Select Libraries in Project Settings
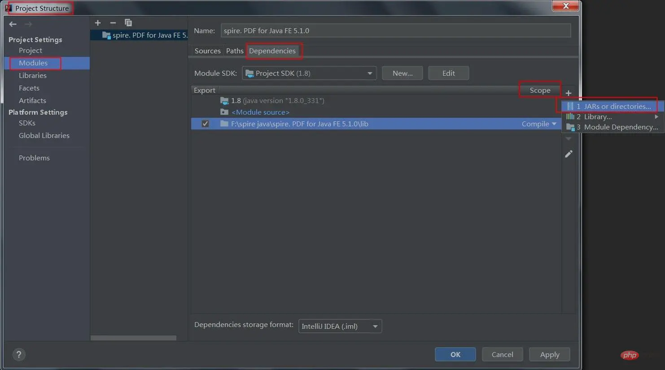 click(33, 76)
